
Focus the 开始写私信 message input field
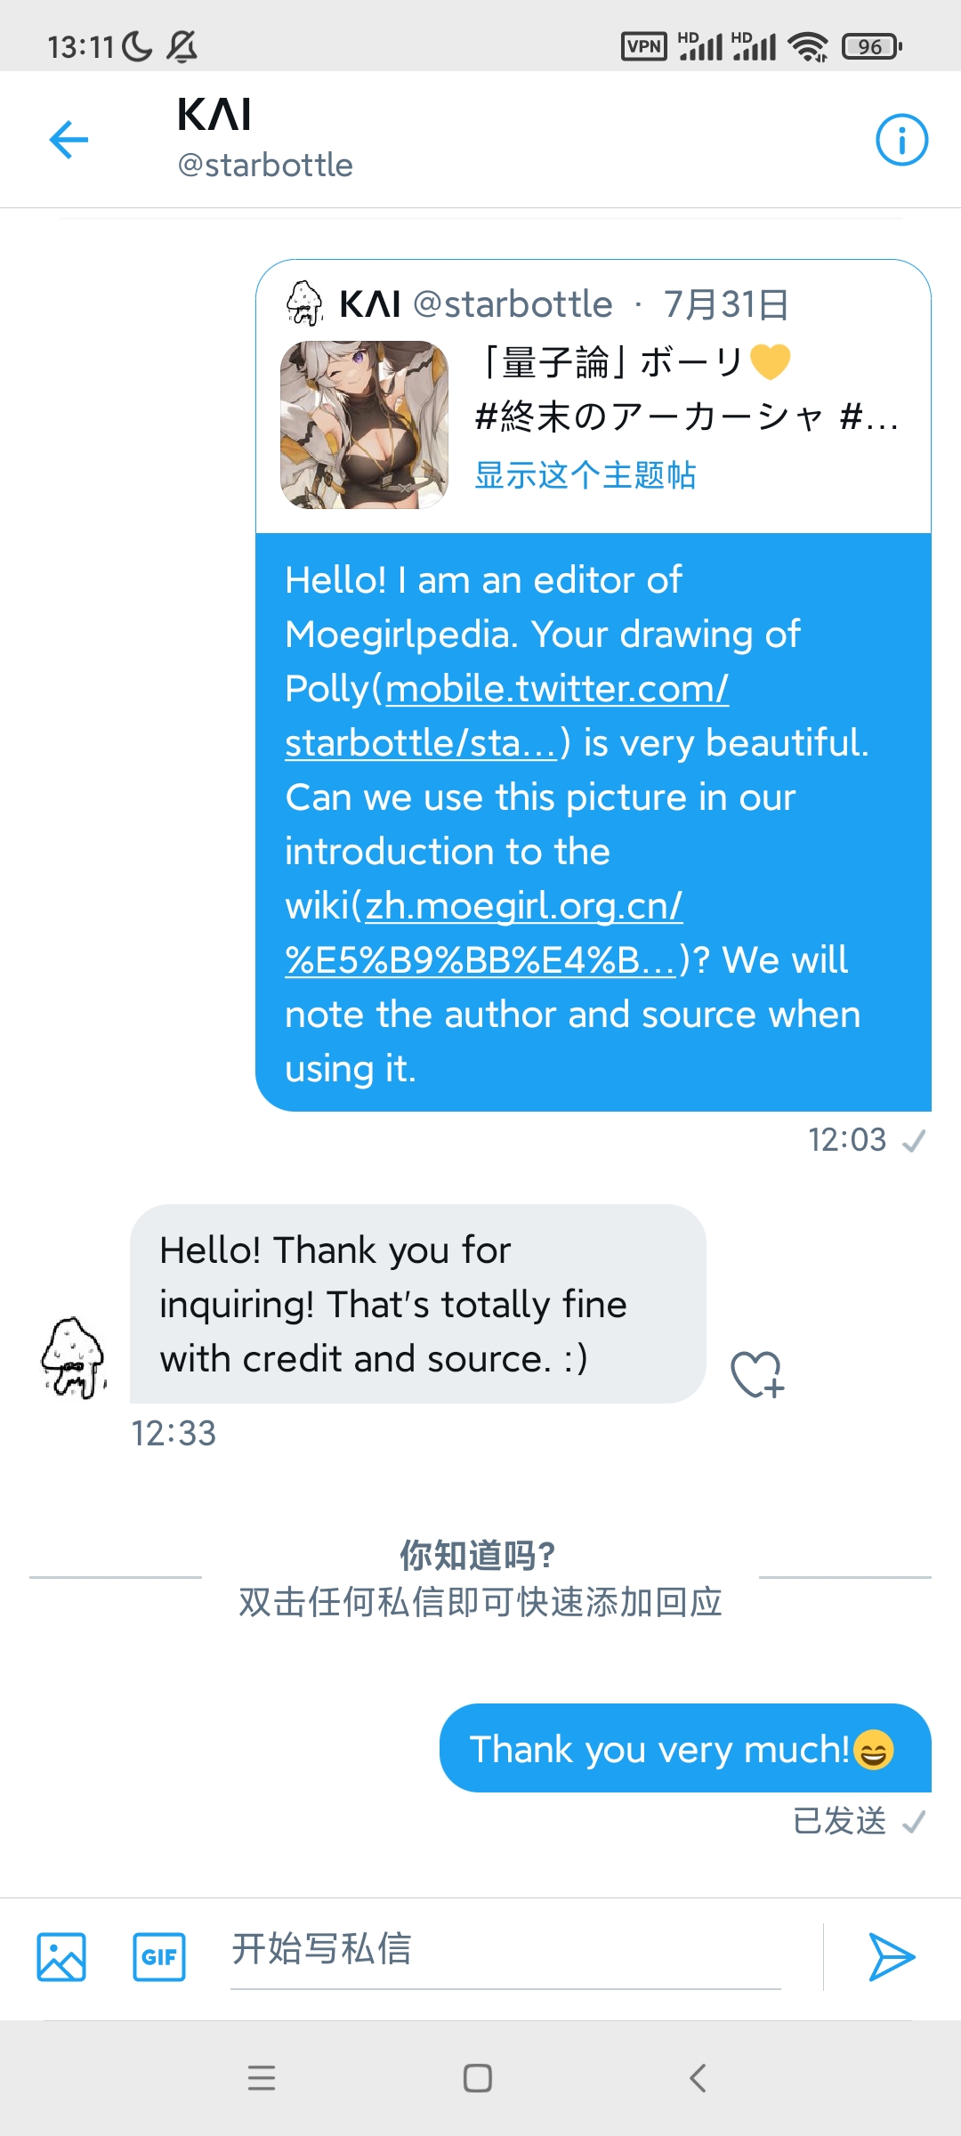[x=505, y=1949]
